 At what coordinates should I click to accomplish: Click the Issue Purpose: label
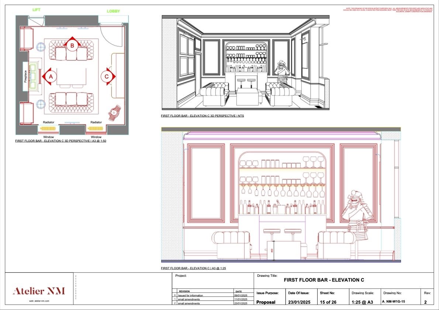pyautogui.click(x=267, y=293)
